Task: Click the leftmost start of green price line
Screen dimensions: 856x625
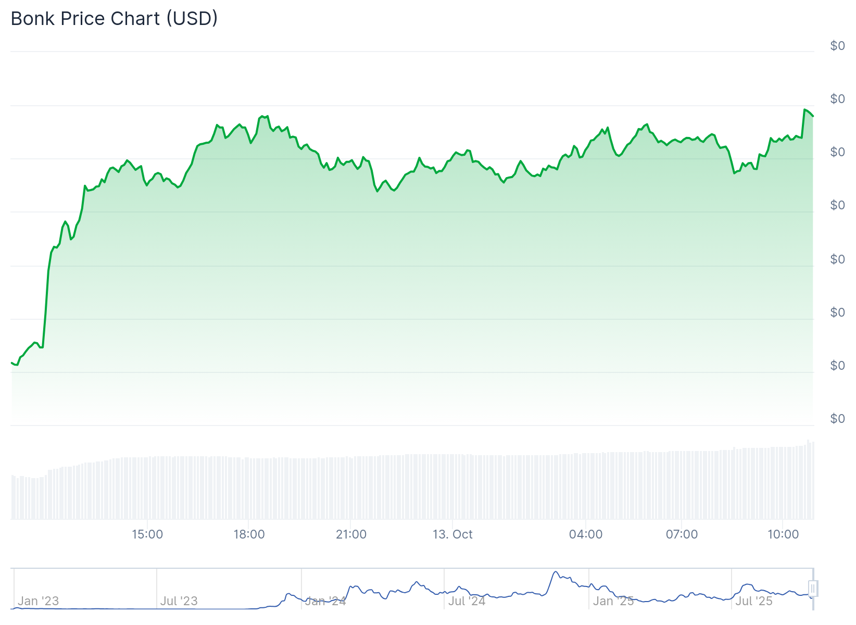Action: 12,362
